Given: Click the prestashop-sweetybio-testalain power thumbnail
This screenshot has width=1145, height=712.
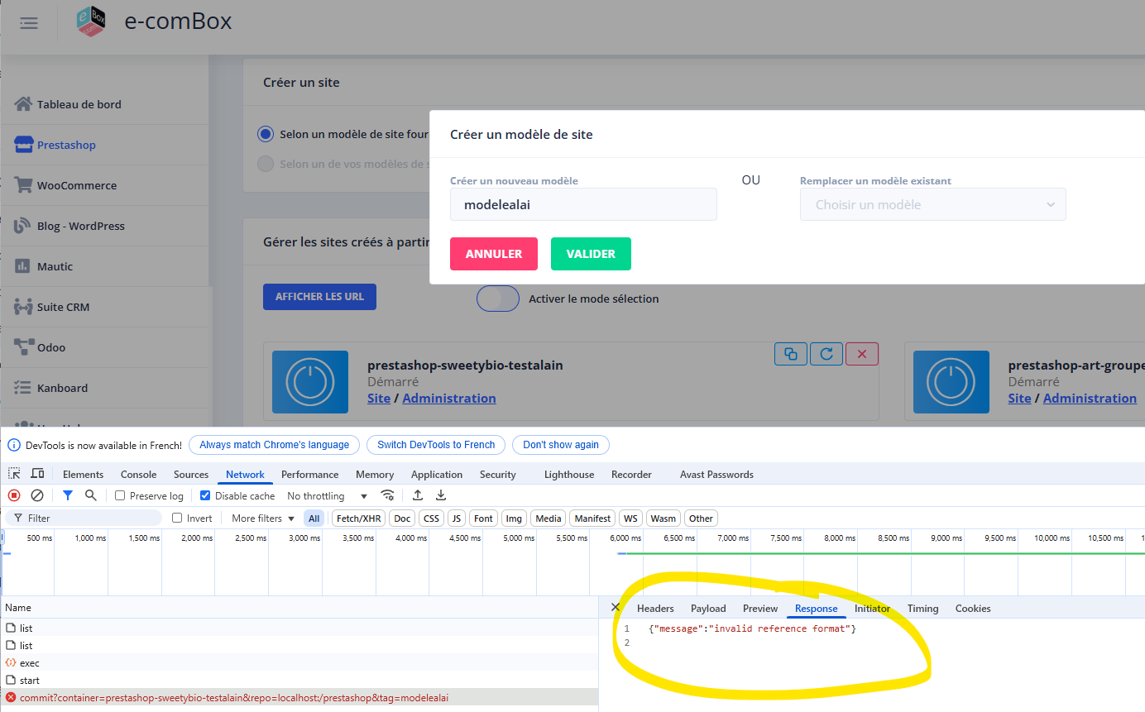Looking at the screenshot, I should pos(309,382).
